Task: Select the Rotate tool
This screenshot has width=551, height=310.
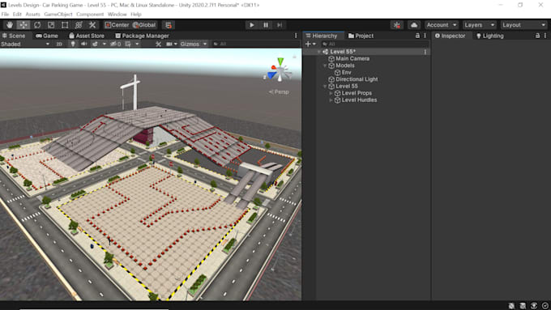Action: pos(37,25)
